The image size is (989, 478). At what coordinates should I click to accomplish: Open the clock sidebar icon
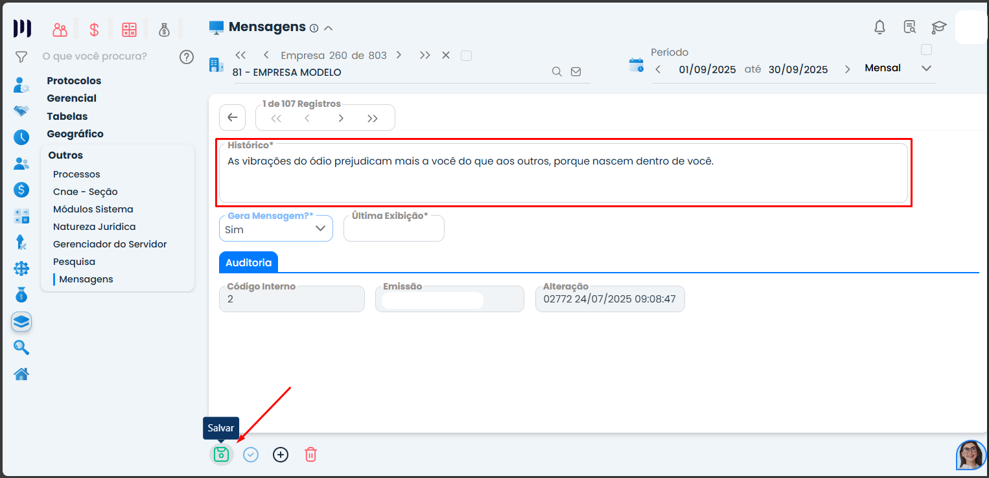[21, 137]
